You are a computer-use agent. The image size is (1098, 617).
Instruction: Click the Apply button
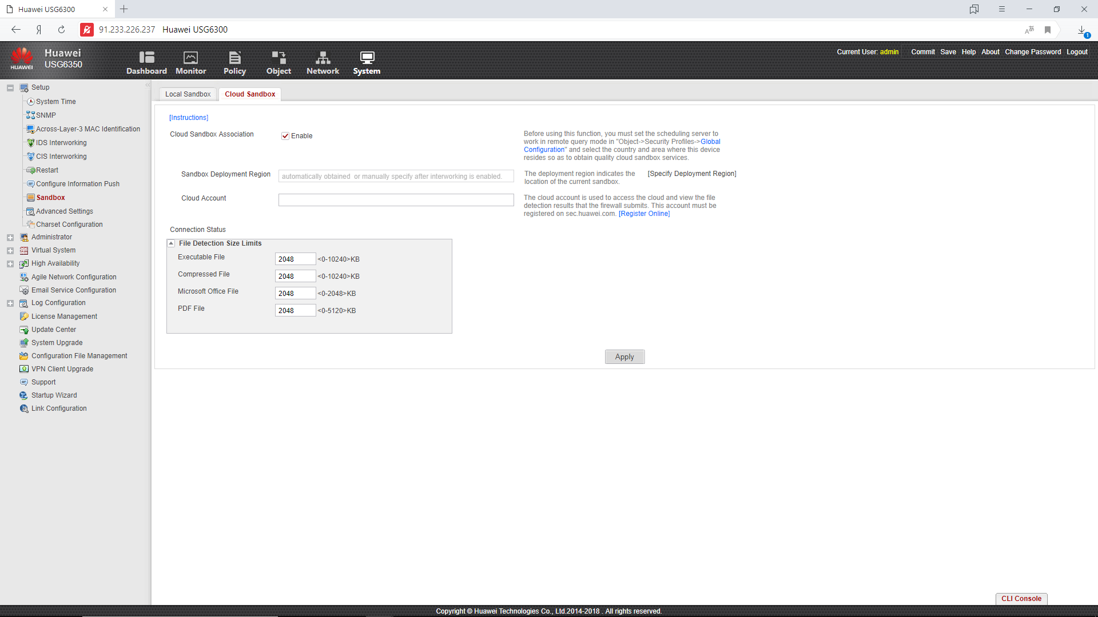pyautogui.click(x=624, y=357)
